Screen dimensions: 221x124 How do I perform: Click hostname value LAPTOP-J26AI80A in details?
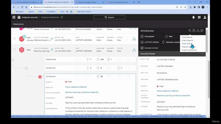tap(165, 66)
